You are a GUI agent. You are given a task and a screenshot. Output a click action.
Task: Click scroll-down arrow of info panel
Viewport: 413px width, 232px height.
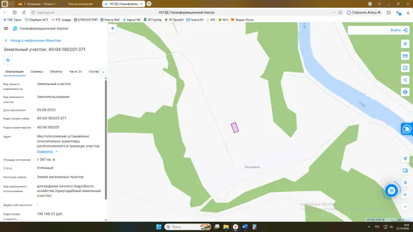tap(106, 220)
